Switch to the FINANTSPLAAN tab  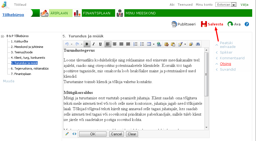(98, 13)
